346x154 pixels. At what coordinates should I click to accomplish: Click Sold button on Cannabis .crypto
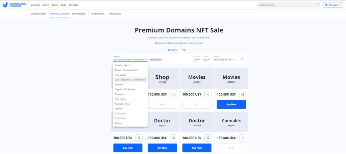pyautogui.click(x=231, y=148)
